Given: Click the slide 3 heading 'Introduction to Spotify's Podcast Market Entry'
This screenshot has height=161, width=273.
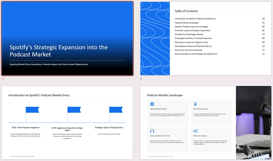Looking at the screenshot, I should pyautogui.click(x=39, y=95).
